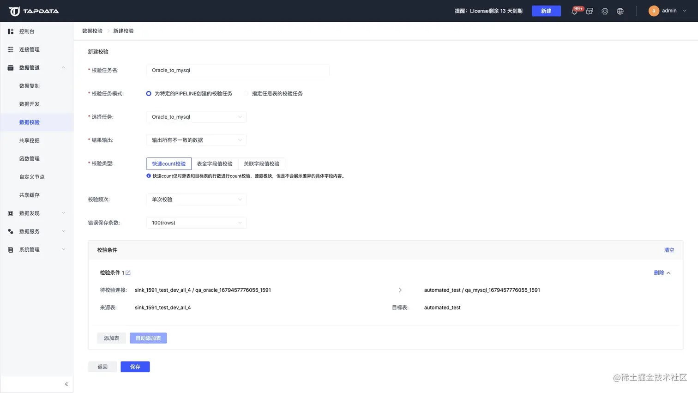Open 共享挖掘 in the sidebar
This screenshot has width=698, height=393.
(30, 140)
